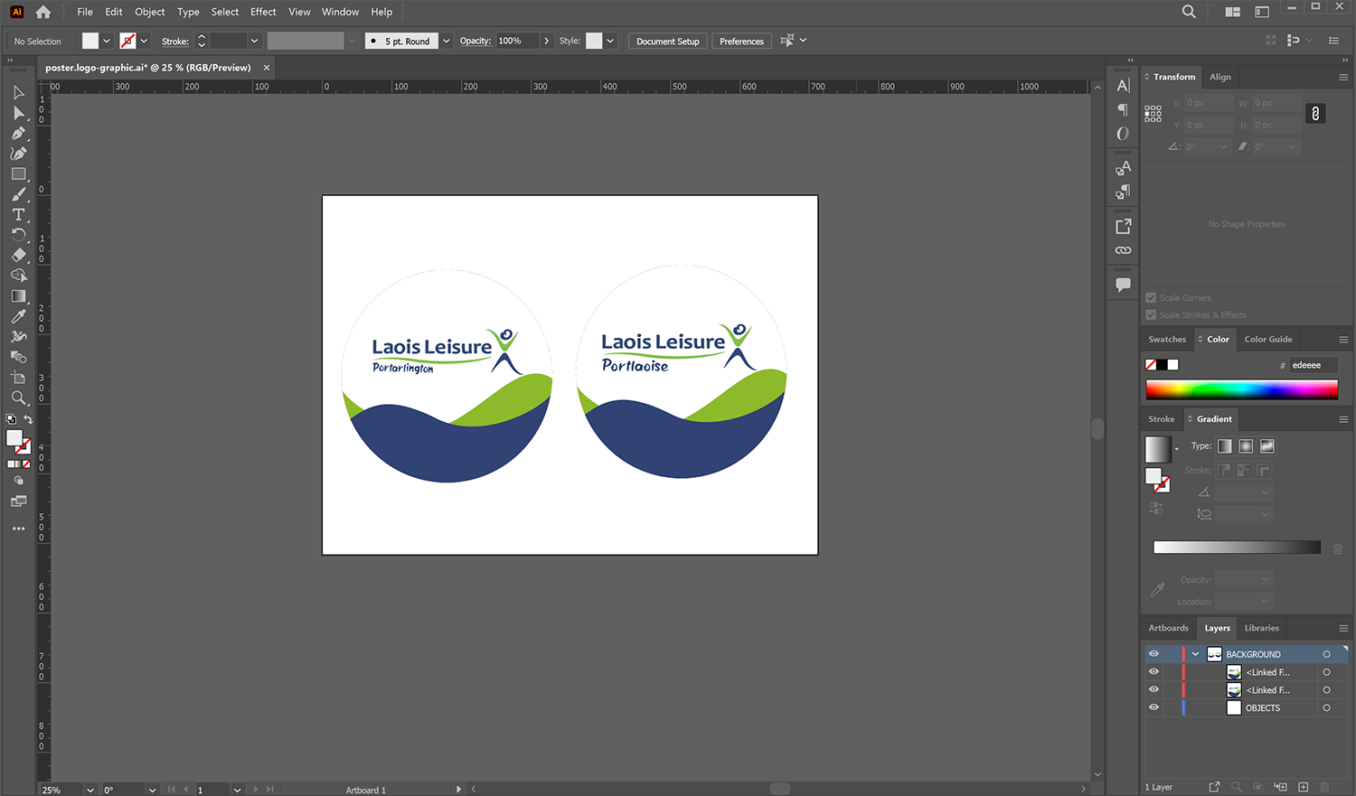This screenshot has width=1356, height=796.
Task: Collapse the BACKGROUND layer tree
Action: coord(1195,654)
